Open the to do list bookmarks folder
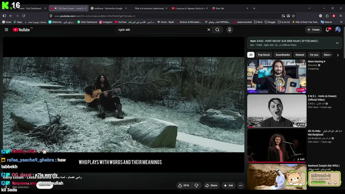The height and width of the screenshot is (194, 345). coord(284,22)
